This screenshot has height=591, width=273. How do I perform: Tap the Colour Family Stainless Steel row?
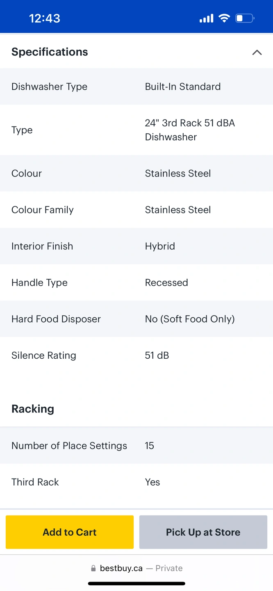point(136,210)
